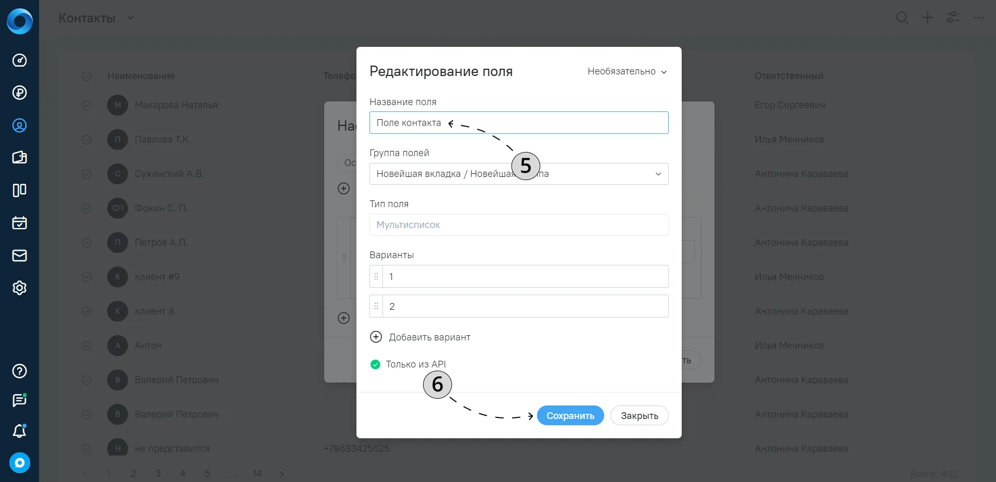Open the chat messages sidebar icon
The width and height of the screenshot is (996, 482).
point(19,400)
